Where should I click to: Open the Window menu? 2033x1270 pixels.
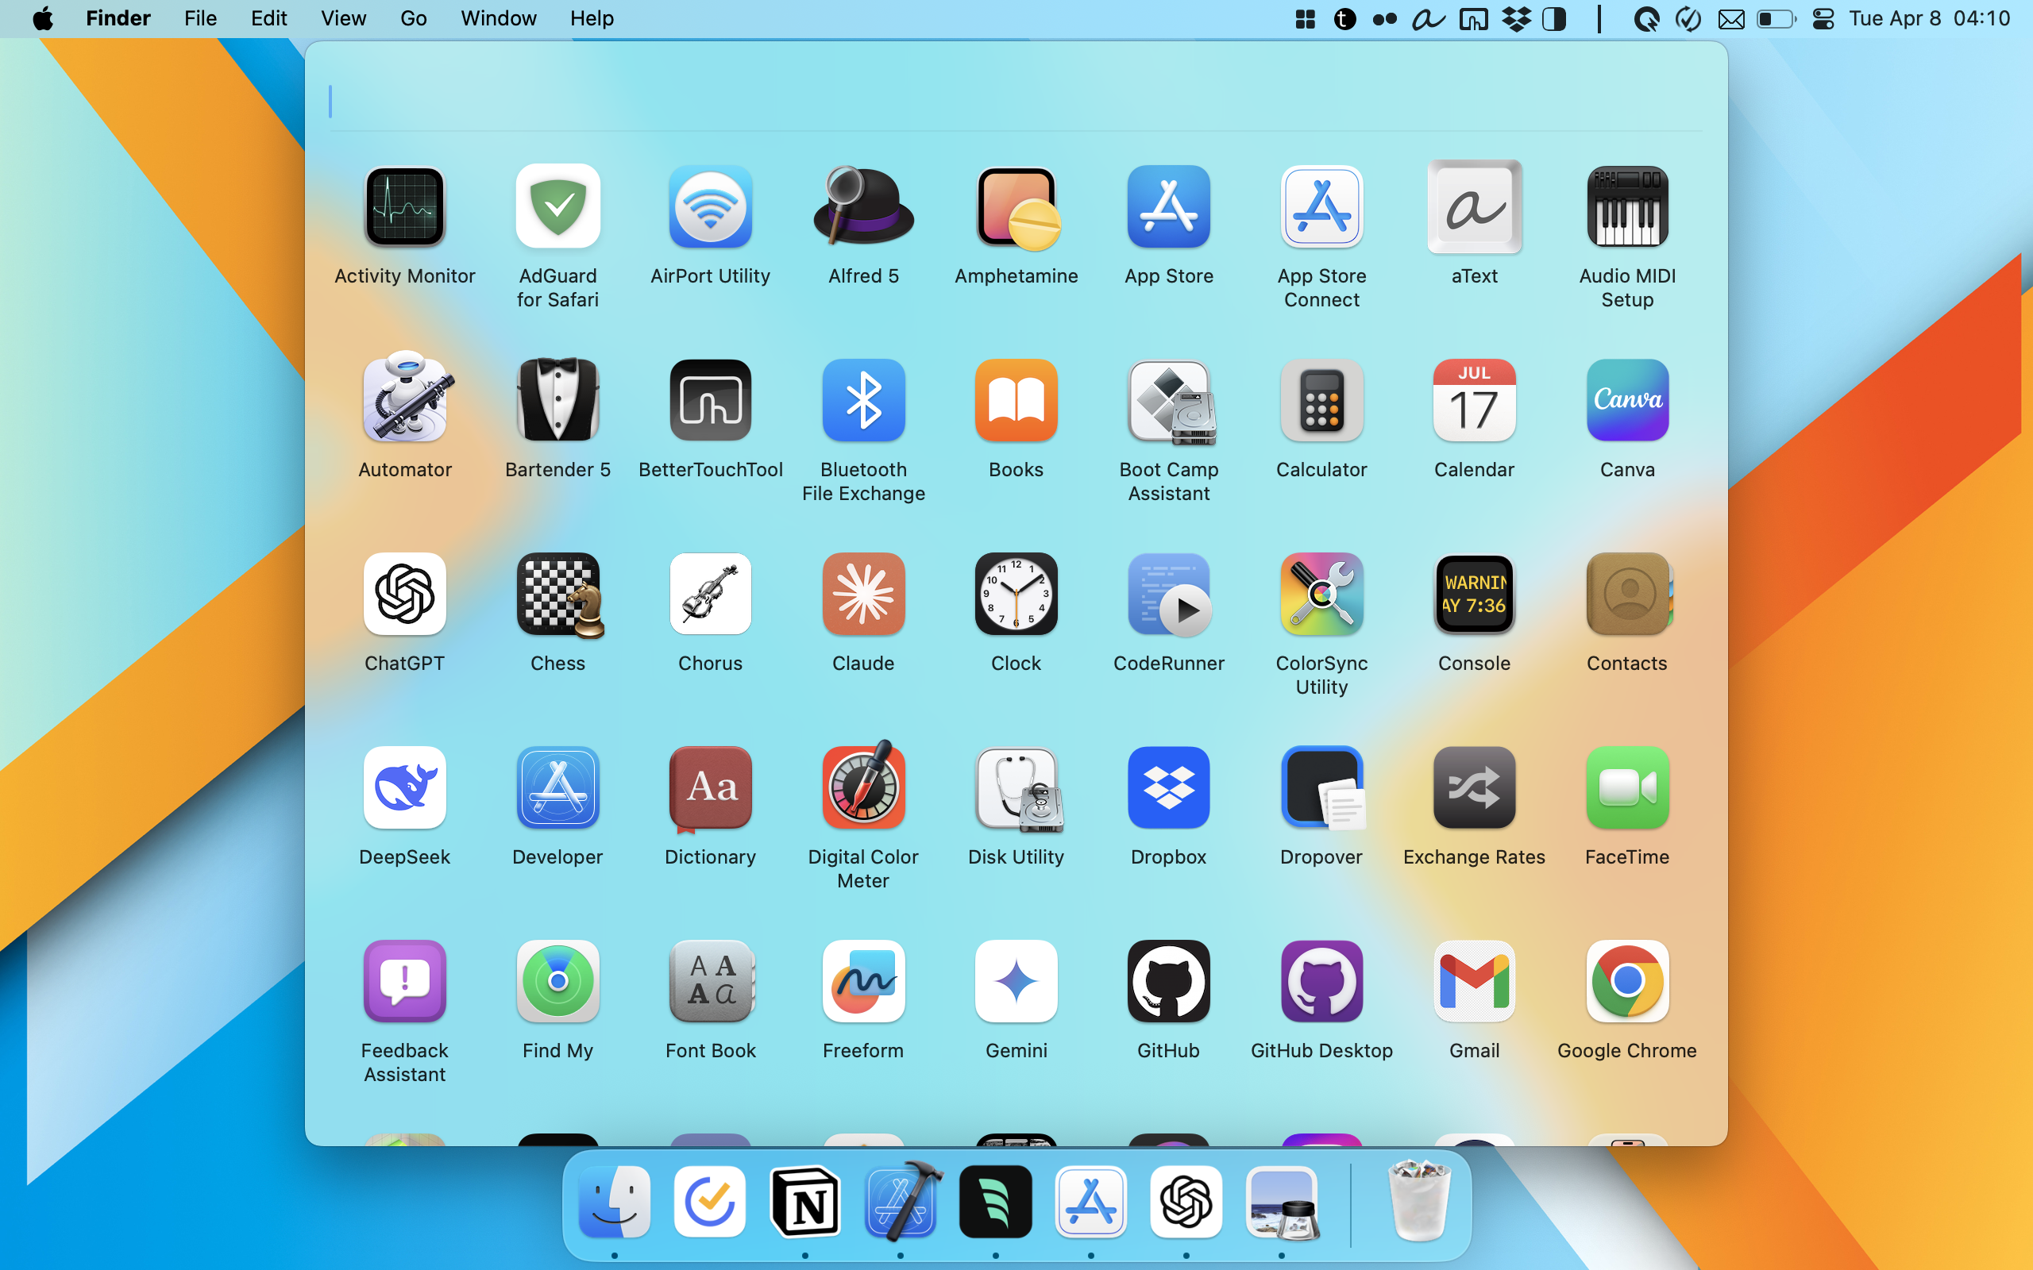coord(498,18)
